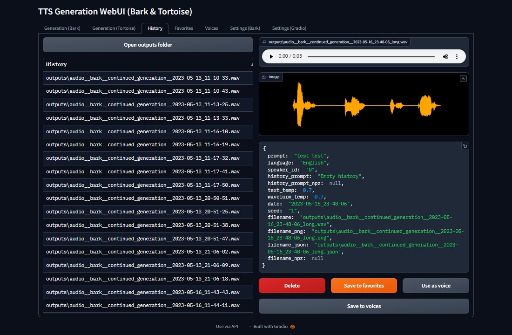The width and height of the screenshot is (512, 335).
Task: Select history row 2023-05-13_21-06-02.wav
Action: (148, 252)
